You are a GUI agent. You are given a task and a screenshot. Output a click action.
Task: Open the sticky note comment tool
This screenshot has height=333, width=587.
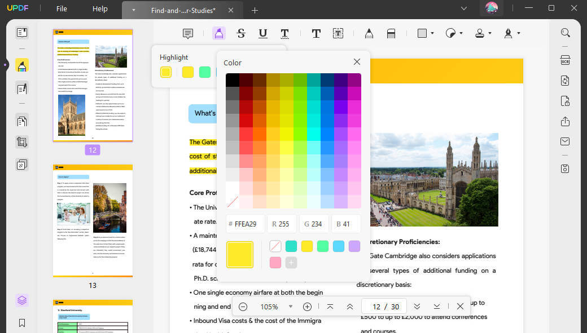click(188, 33)
